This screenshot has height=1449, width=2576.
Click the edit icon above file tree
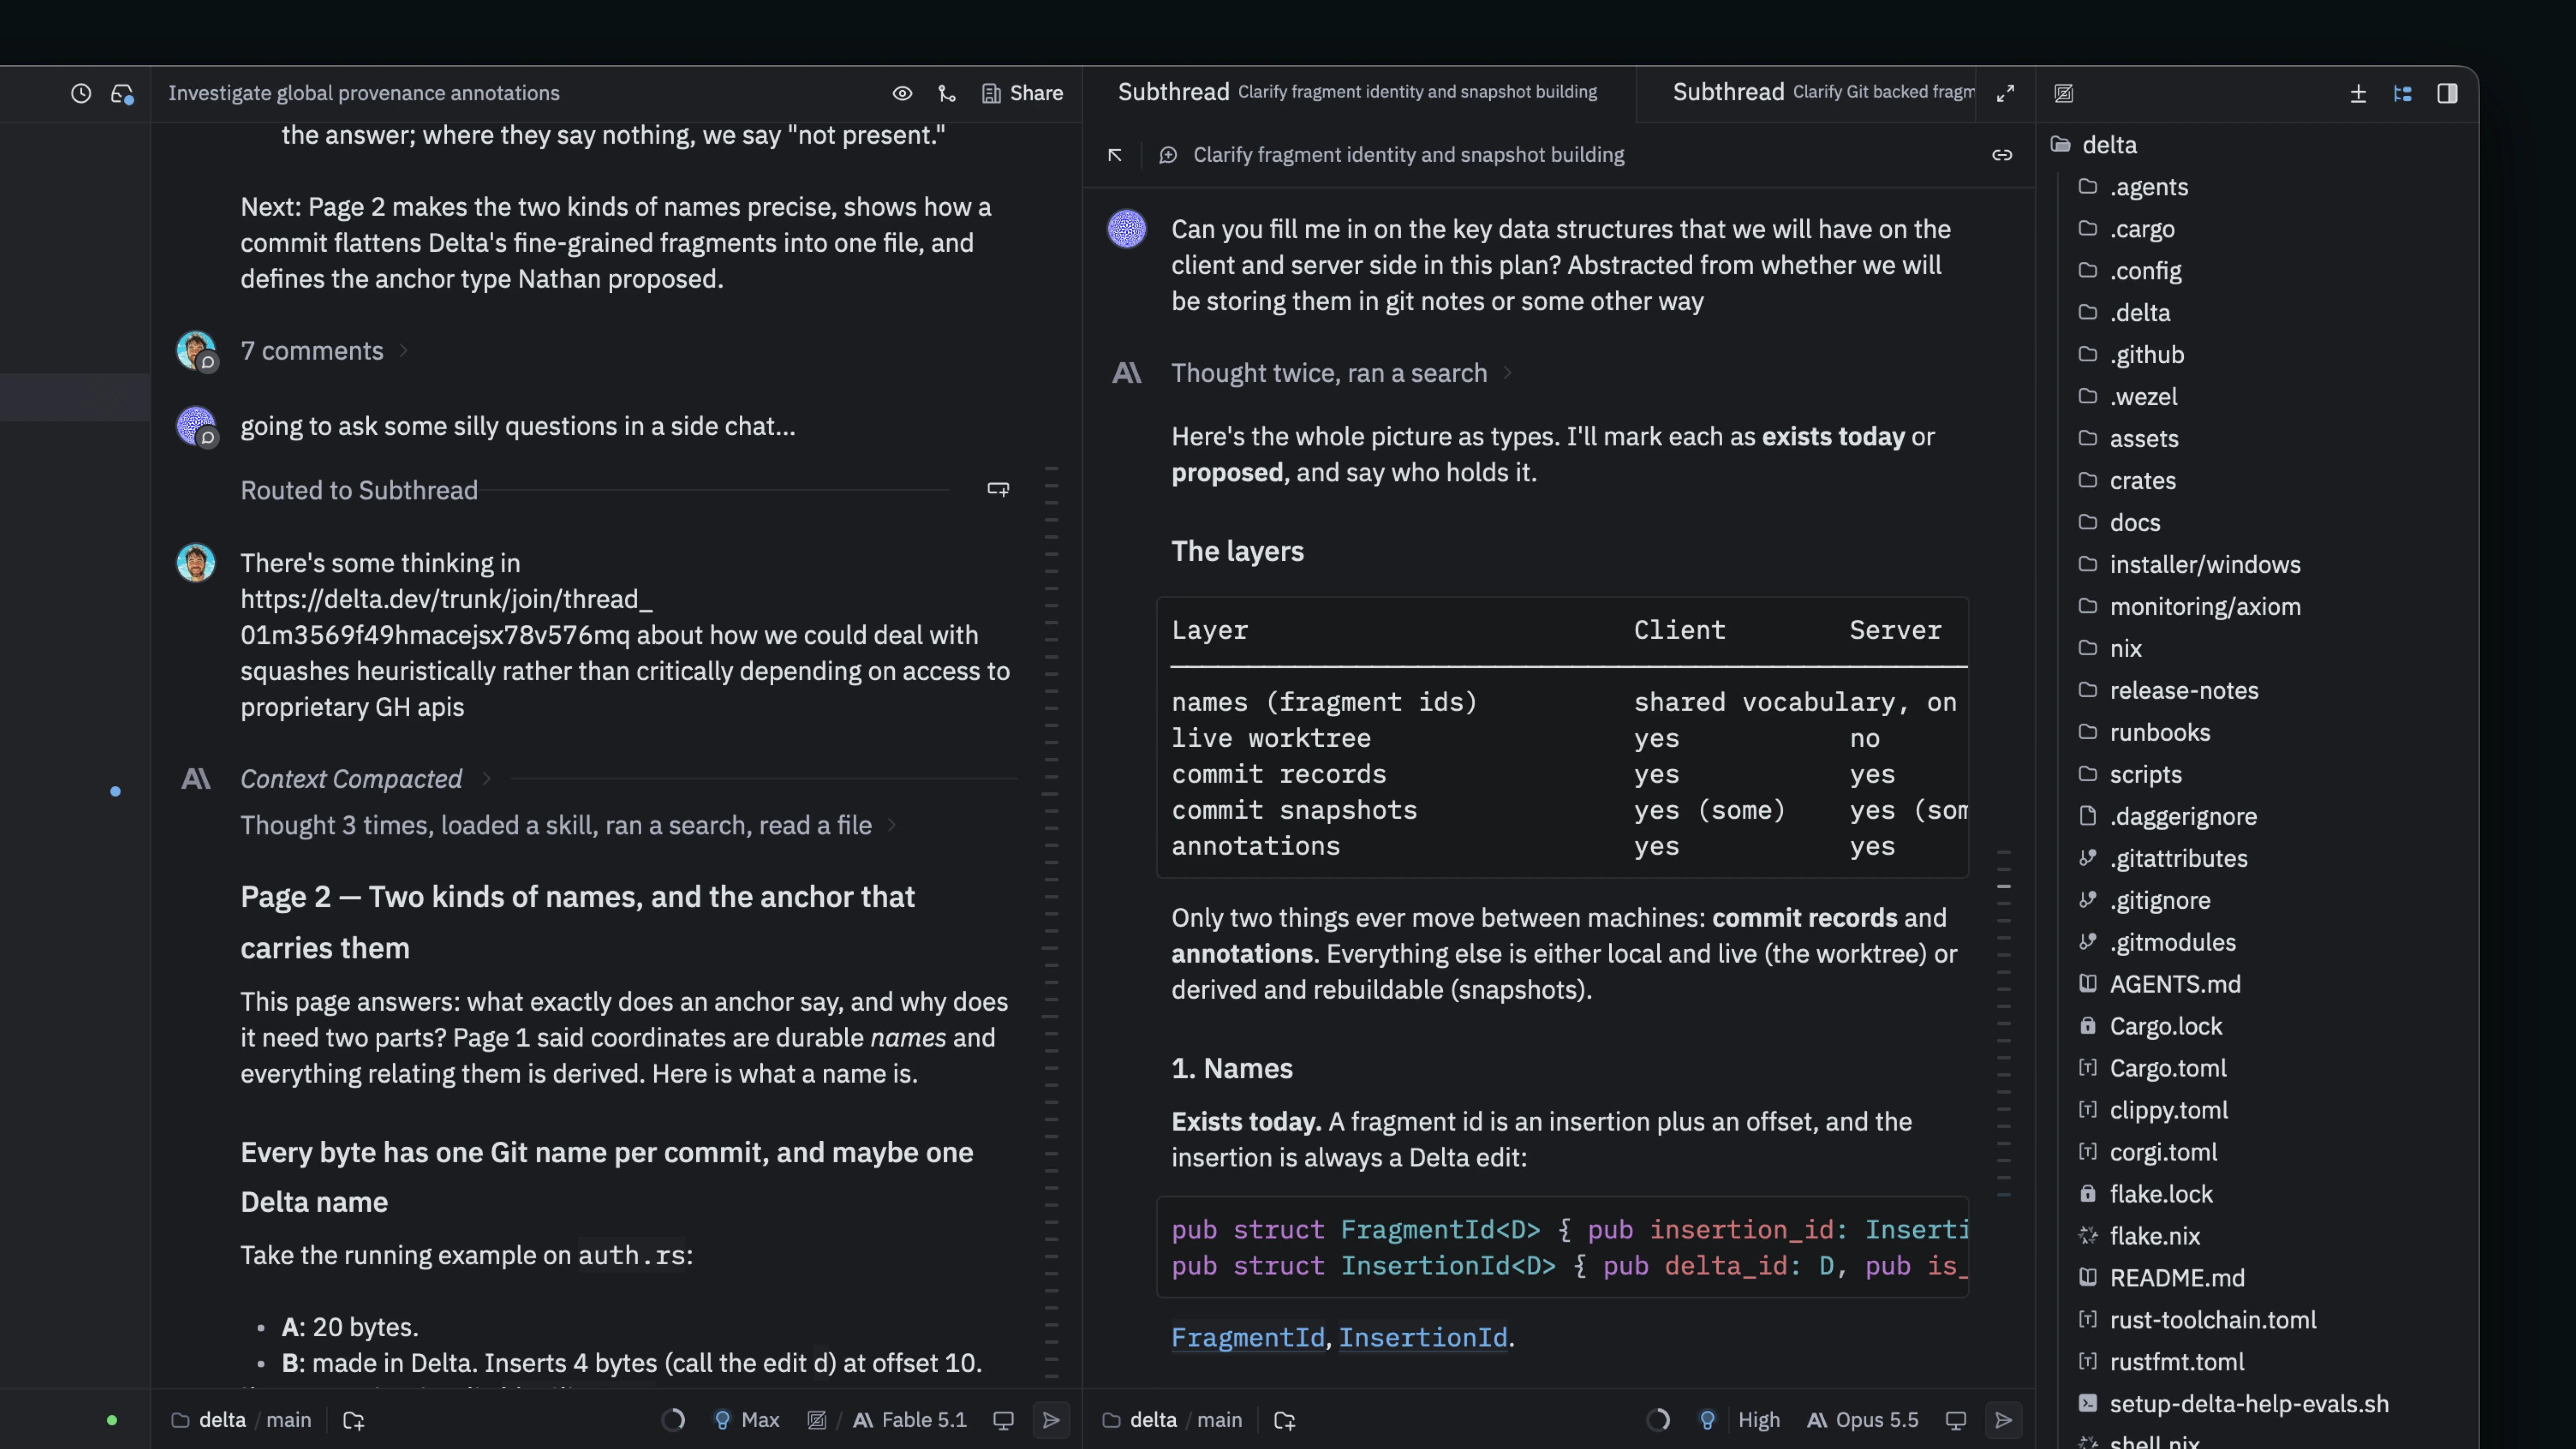(x=2063, y=93)
